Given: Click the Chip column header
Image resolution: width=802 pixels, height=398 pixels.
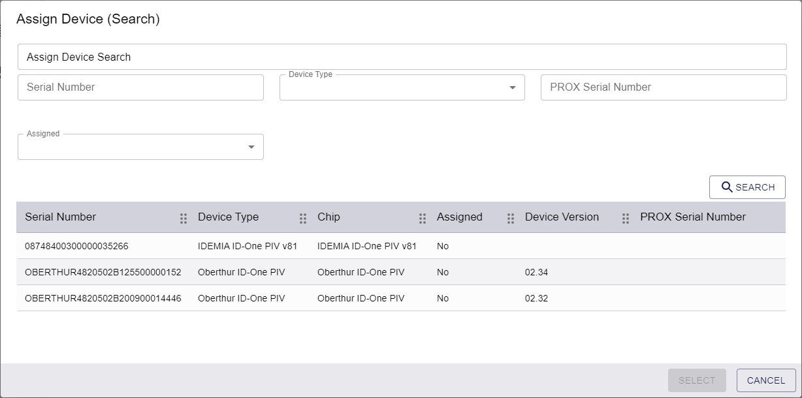Looking at the screenshot, I should click(x=329, y=217).
